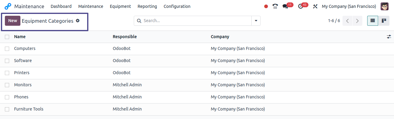Check the Software row checkbox
The image size is (394, 119).
[x=7, y=61]
